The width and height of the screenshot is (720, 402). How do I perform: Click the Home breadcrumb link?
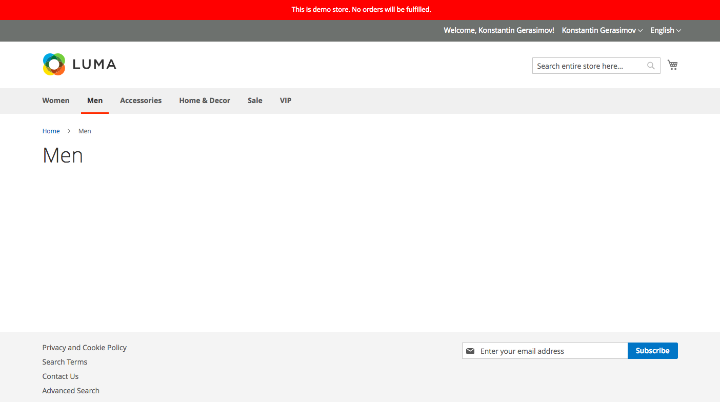[x=51, y=131]
